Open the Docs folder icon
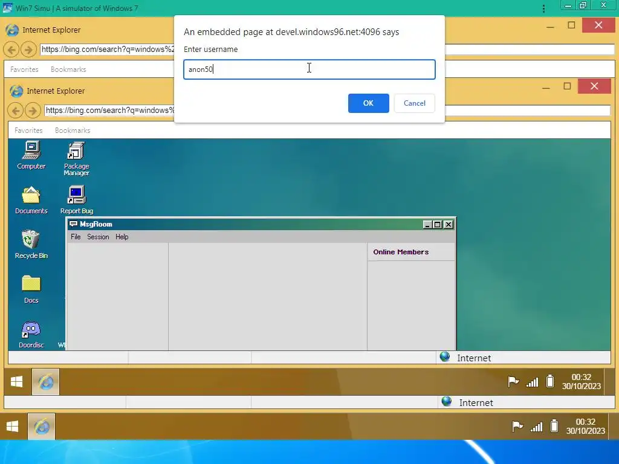 [x=31, y=289]
